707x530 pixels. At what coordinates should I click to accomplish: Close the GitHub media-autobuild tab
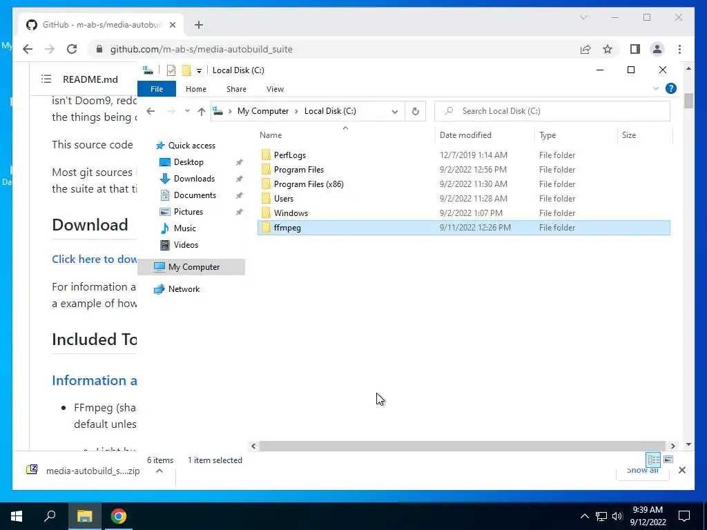tap(172, 25)
